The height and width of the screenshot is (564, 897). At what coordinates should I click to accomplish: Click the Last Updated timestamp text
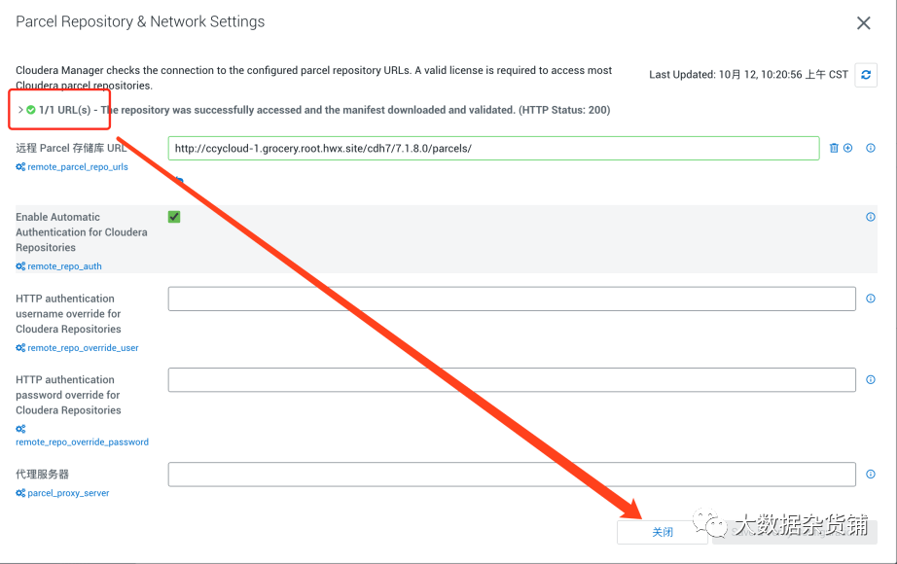click(x=748, y=75)
